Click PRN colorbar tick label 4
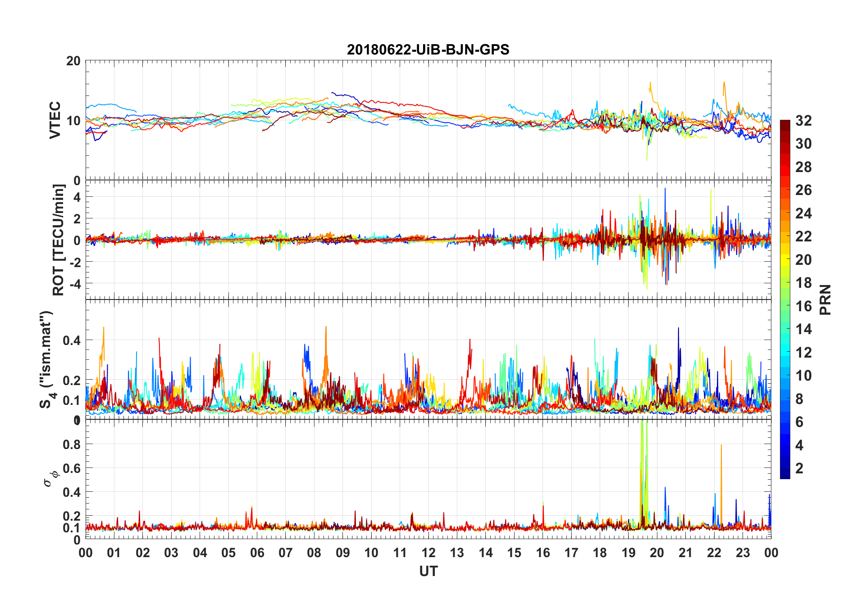 799,445
